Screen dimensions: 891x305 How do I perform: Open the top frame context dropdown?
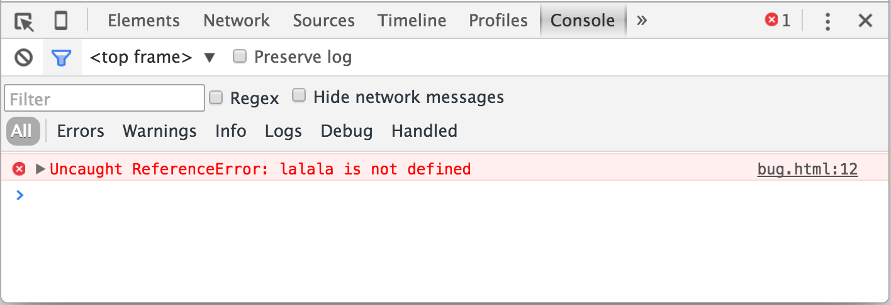tap(152, 58)
